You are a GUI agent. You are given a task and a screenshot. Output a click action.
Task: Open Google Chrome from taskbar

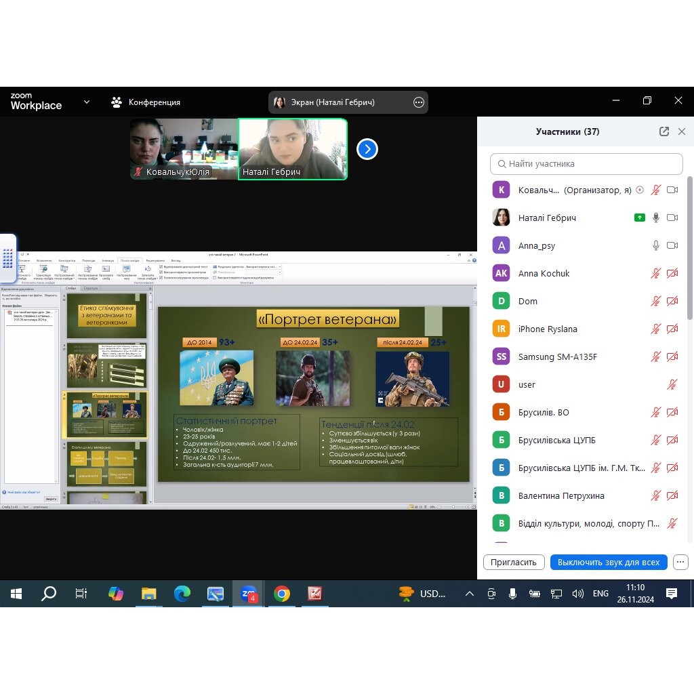coord(282,594)
